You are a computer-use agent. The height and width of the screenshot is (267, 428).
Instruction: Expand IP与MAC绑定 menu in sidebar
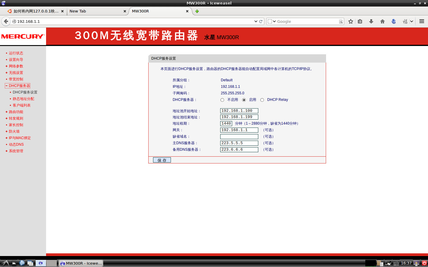[x=20, y=138]
